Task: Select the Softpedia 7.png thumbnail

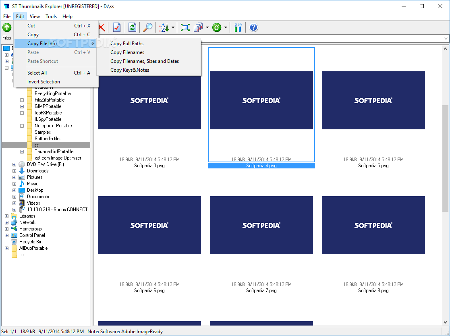Action: [x=261, y=225]
